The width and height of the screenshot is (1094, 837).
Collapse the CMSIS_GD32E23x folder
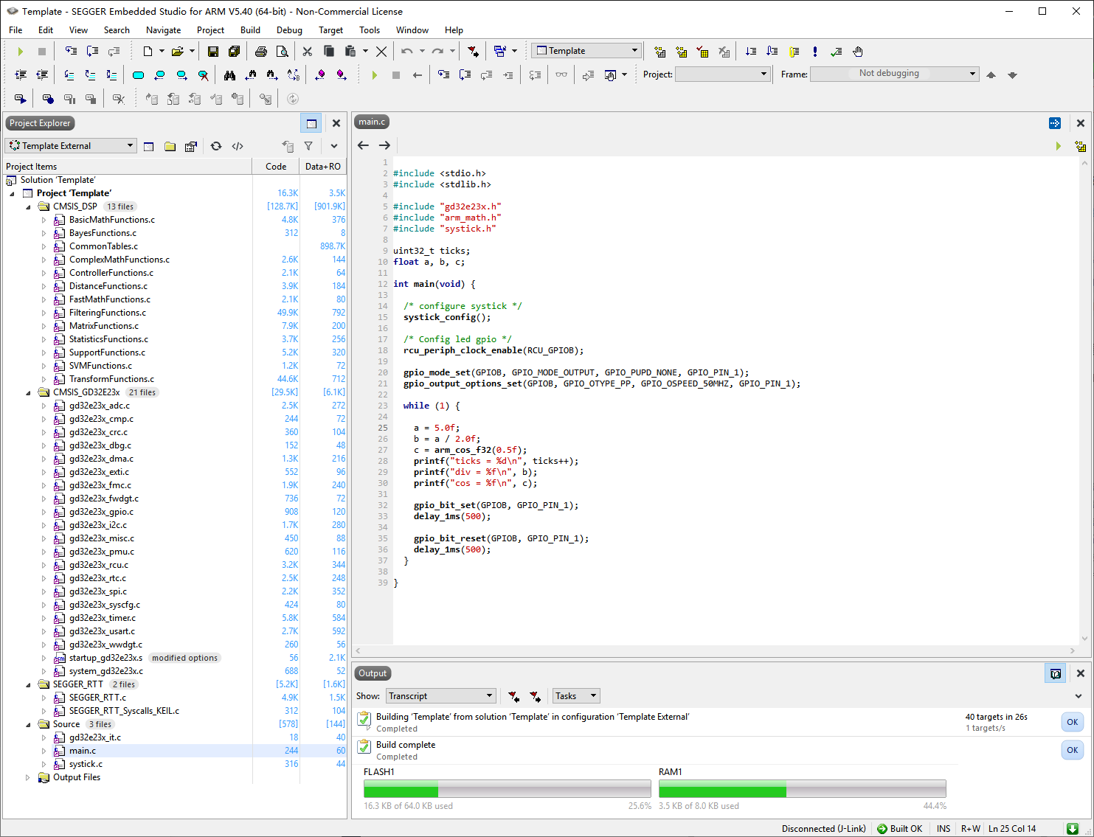tap(29, 392)
